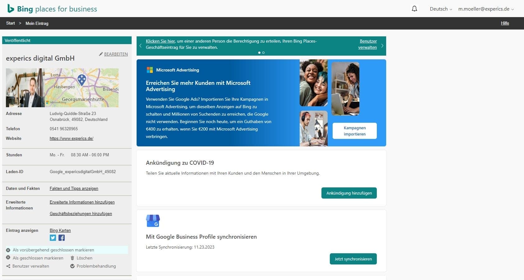
Task: Click the Klicken Sie hier banner link
Action: point(160,41)
